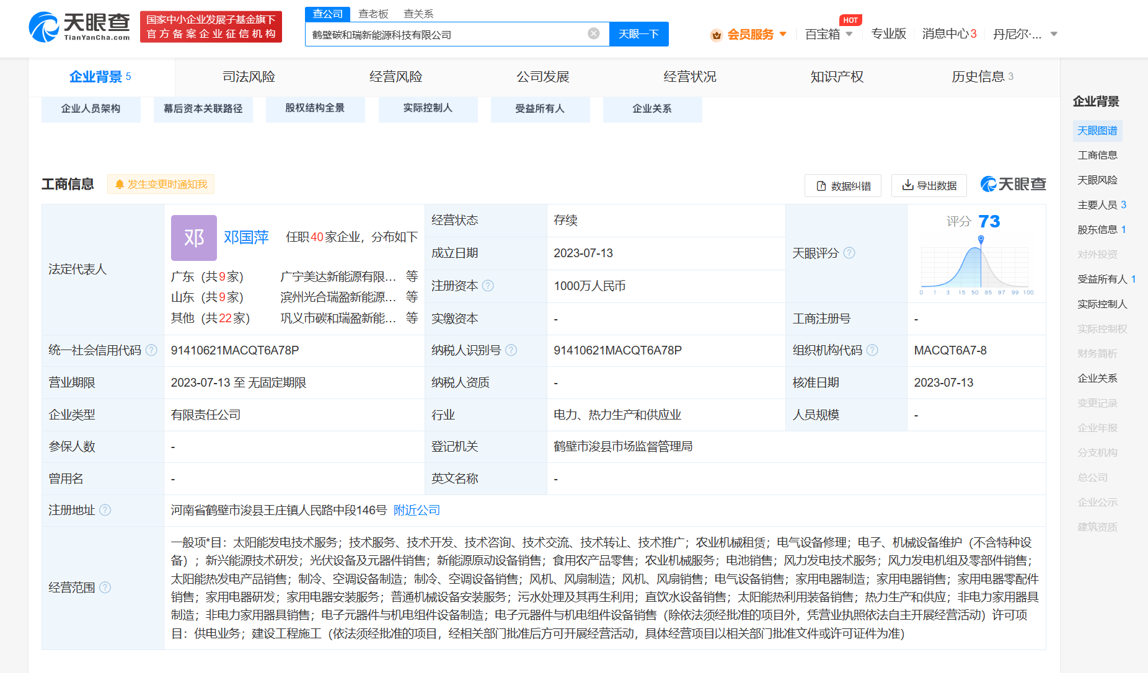The width and height of the screenshot is (1148, 673).
Task: Open the 经营状况 tab
Action: (690, 77)
